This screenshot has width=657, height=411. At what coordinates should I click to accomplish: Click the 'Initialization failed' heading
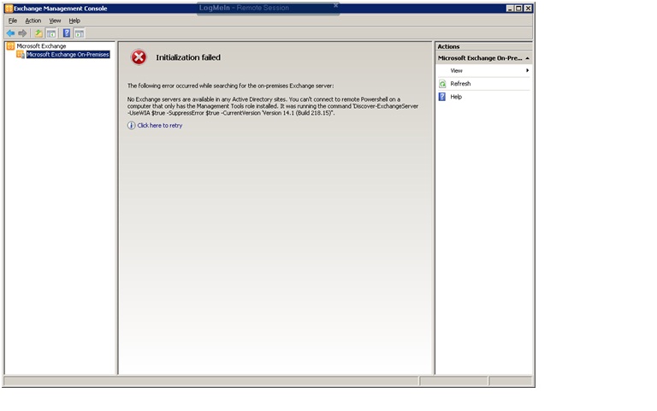188,57
